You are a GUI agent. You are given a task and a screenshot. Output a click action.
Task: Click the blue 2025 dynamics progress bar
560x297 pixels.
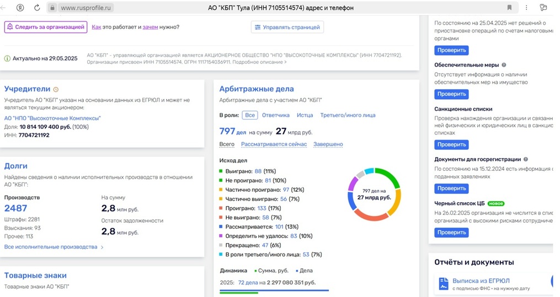click(x=274, y=290)
